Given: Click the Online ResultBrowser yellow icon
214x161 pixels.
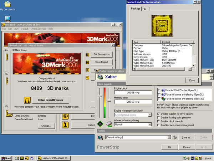Looking at the screenshot, I should click(27, 100).
